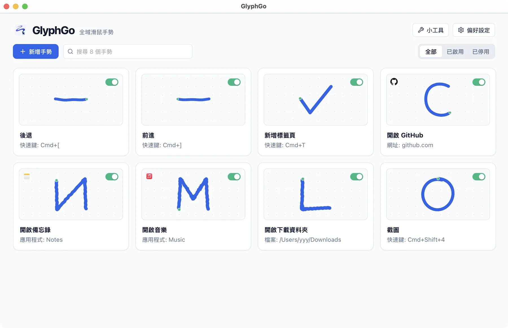Screen dimensions: 508x328
Task: Open the 小工具 button
Action: coord(431,30)
